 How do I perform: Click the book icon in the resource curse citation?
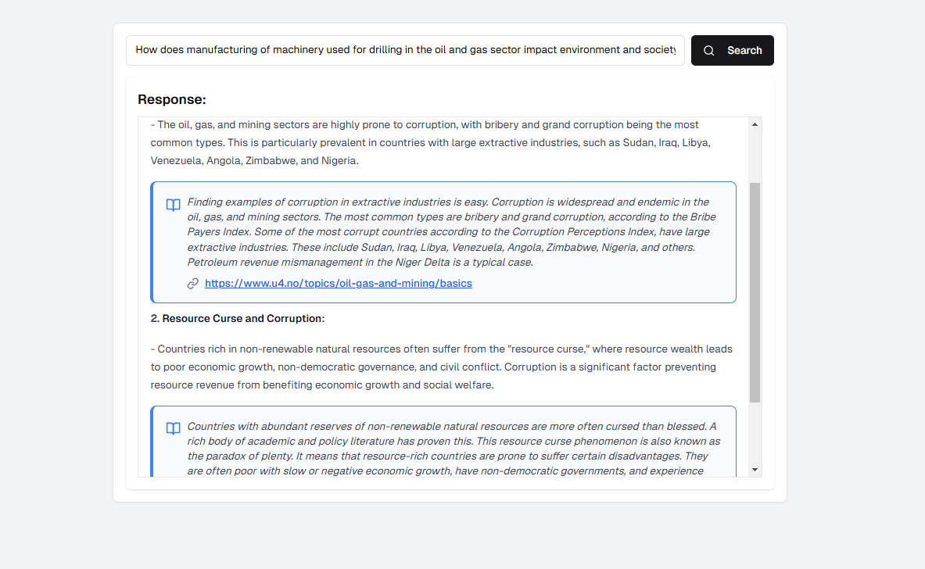(173, 428)
